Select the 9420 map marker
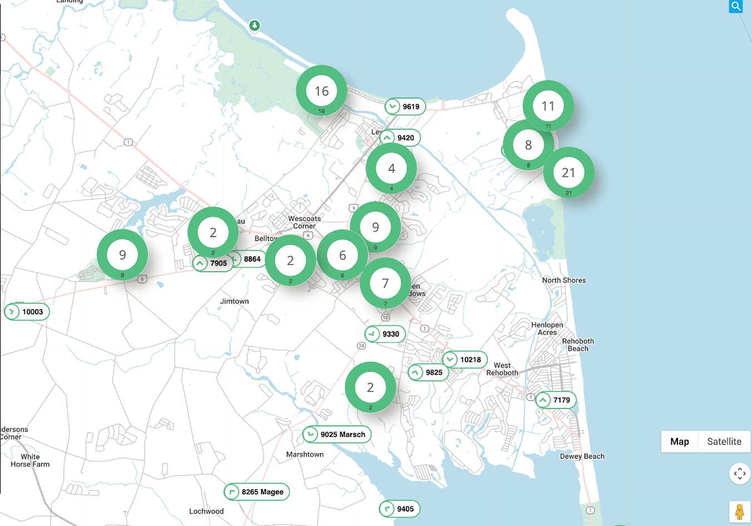Screen dimensions: 752x526 click(x=400, y=137)
